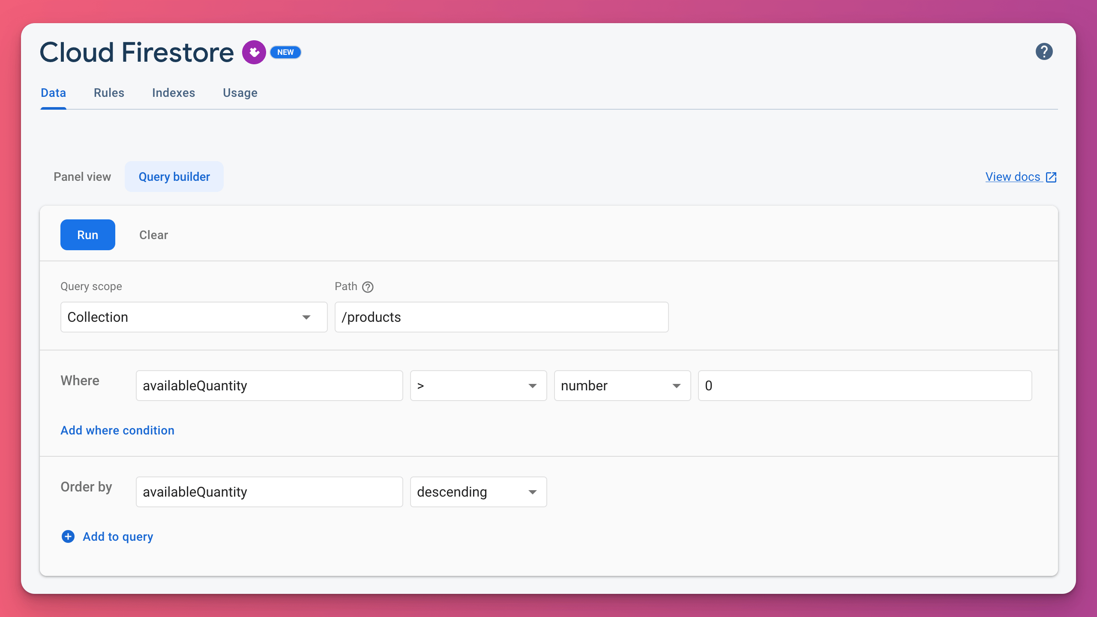
Task: Select Query builder mode
Action: point(174,177)
